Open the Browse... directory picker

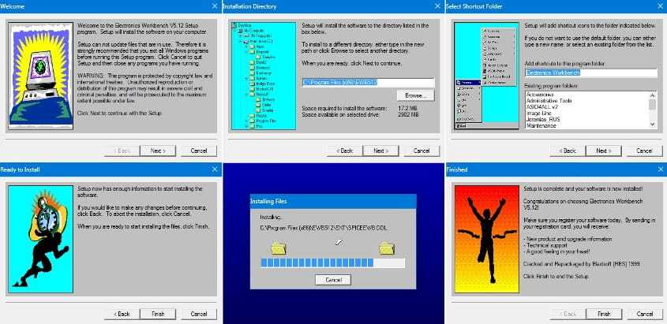(x=415, y=95)
